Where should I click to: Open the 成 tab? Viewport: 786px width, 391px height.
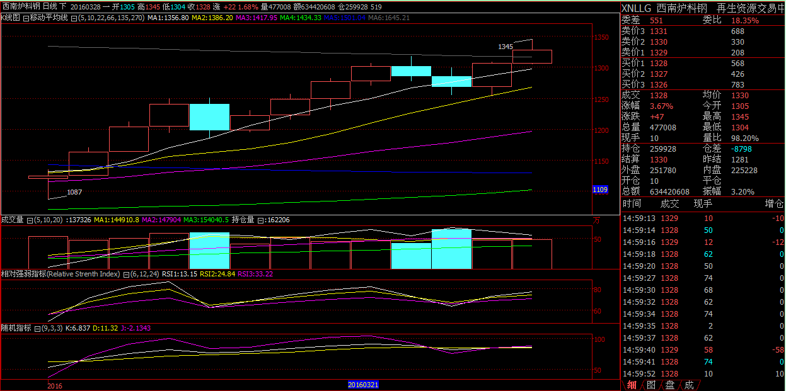[x=689, y=385]
